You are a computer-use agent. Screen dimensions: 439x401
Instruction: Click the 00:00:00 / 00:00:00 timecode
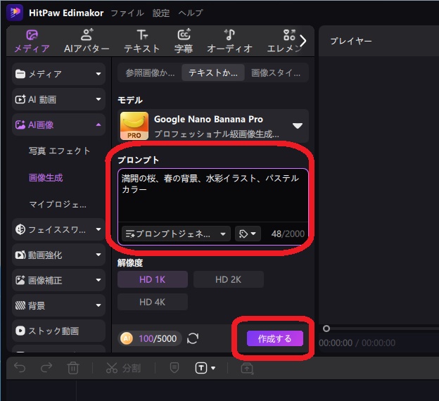pos(357,343)
